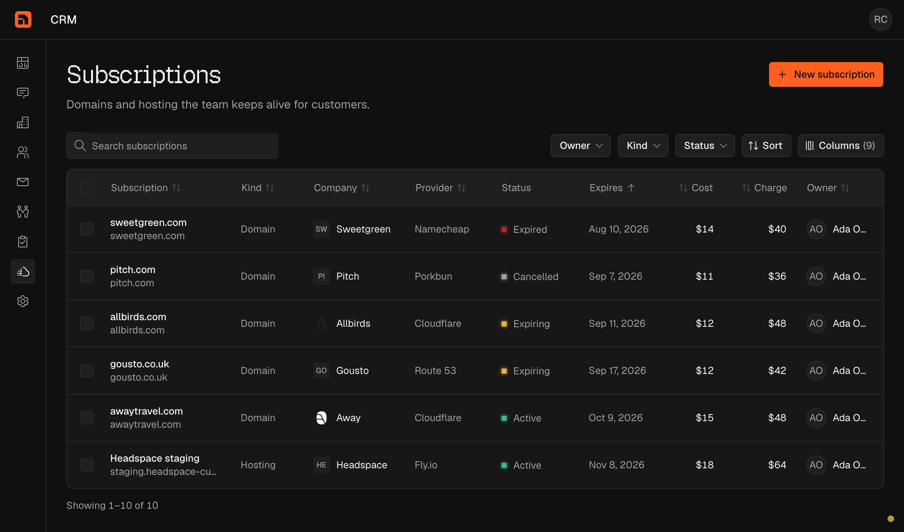Check the Headspace staging row checkbox

pyautogui.click(x=87, y=465)
